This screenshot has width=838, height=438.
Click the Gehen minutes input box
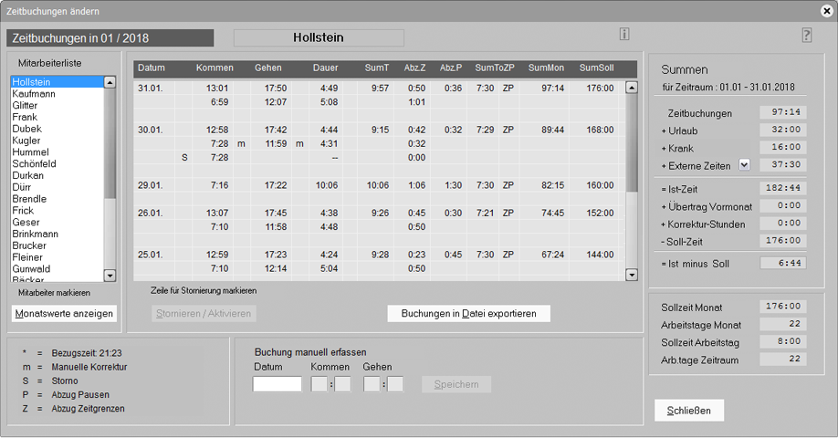pyautogui.click(x=395, y=384)
